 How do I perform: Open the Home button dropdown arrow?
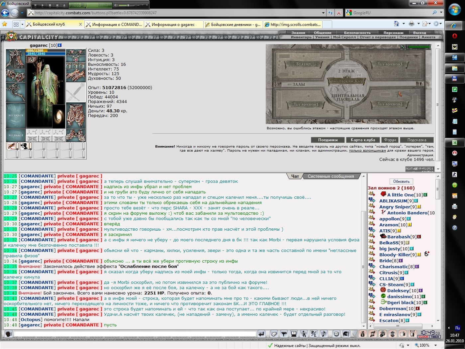point(404,24)
